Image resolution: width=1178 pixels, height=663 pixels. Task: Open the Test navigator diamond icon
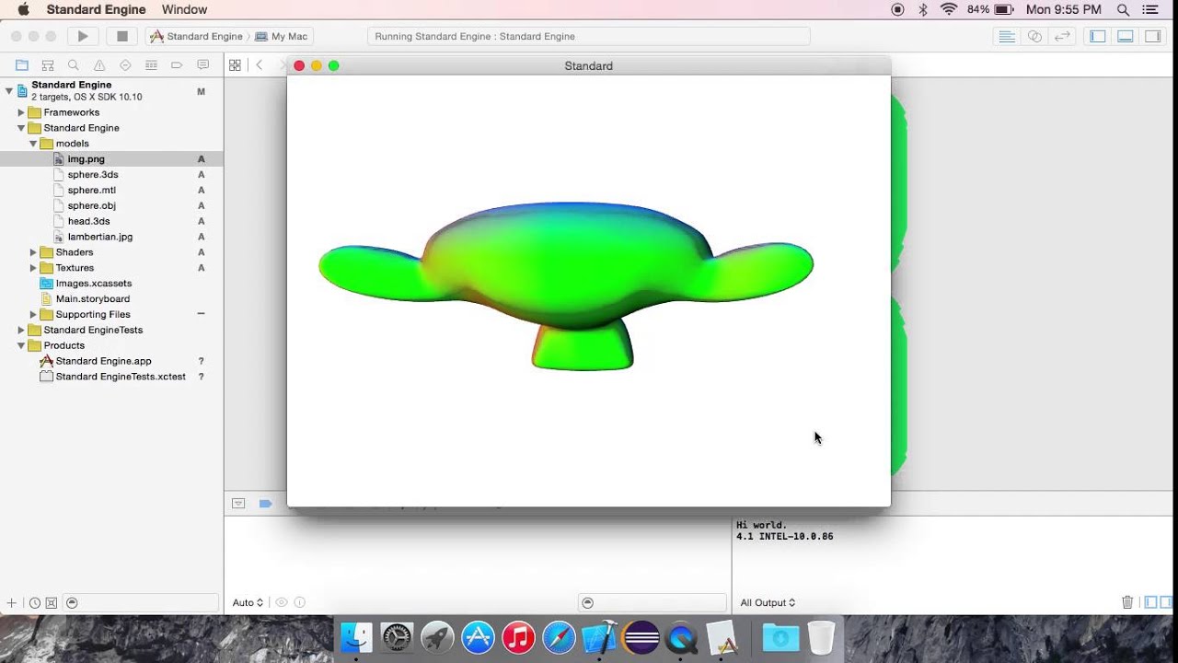125,65
